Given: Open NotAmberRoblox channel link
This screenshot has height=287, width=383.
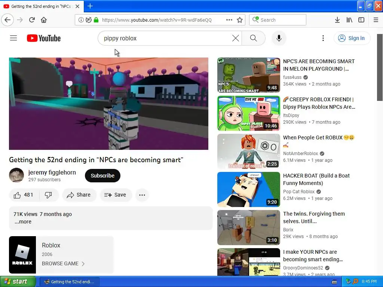Looking at the screenshot, I should click(x=301, y=153).
